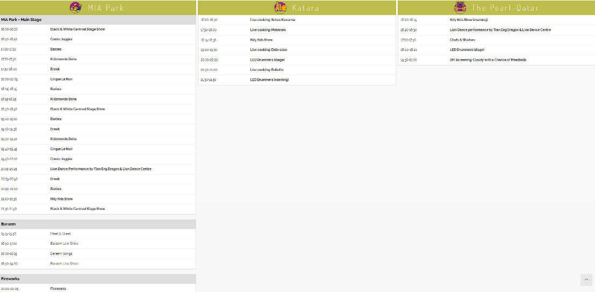Click DFI Screening: Cloudy with a Chance of Meatballs
The width and height of the screenshot is (595, 292).
tap(488, 60)
